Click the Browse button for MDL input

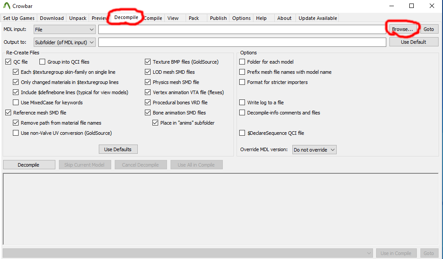pyautogui.click(x=402, y=29)
